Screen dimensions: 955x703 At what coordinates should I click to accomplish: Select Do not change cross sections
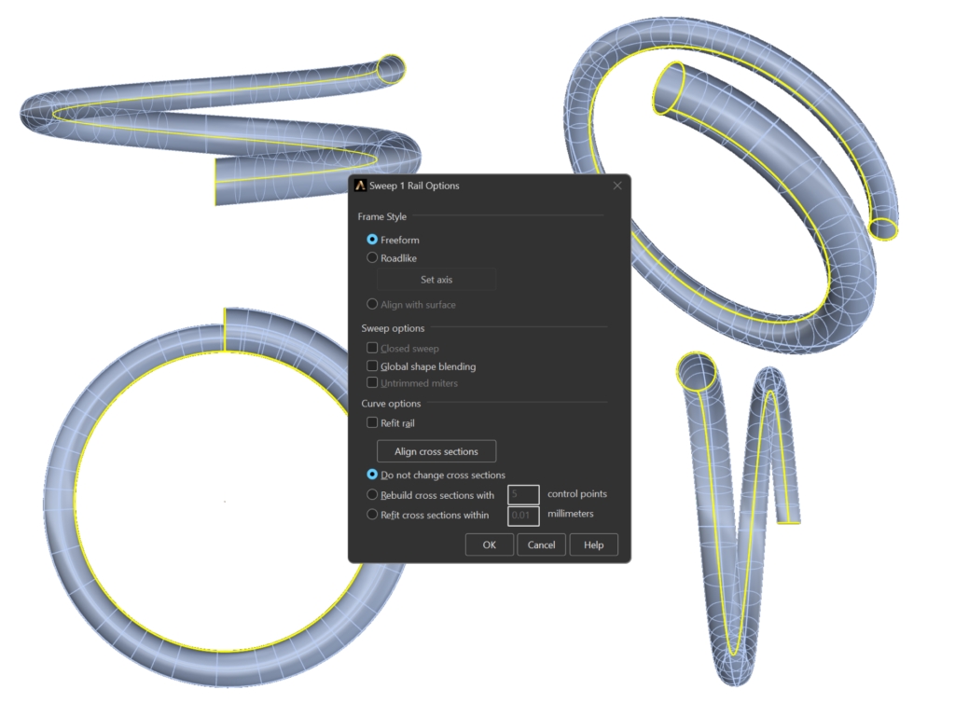(373, 475)
